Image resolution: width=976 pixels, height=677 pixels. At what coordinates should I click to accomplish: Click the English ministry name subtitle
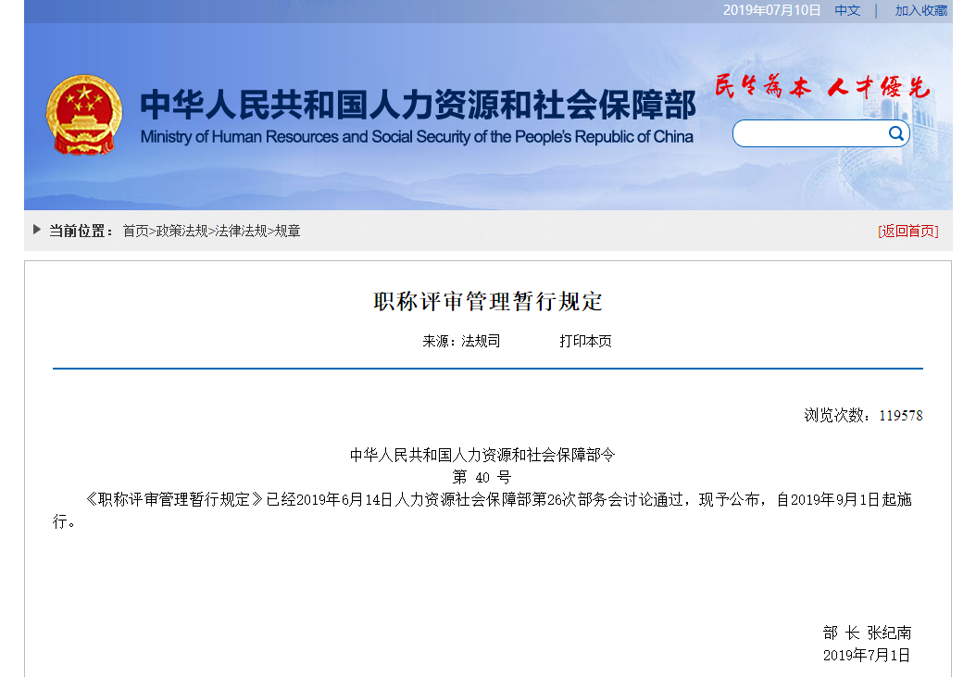click(x=417, y=137)
